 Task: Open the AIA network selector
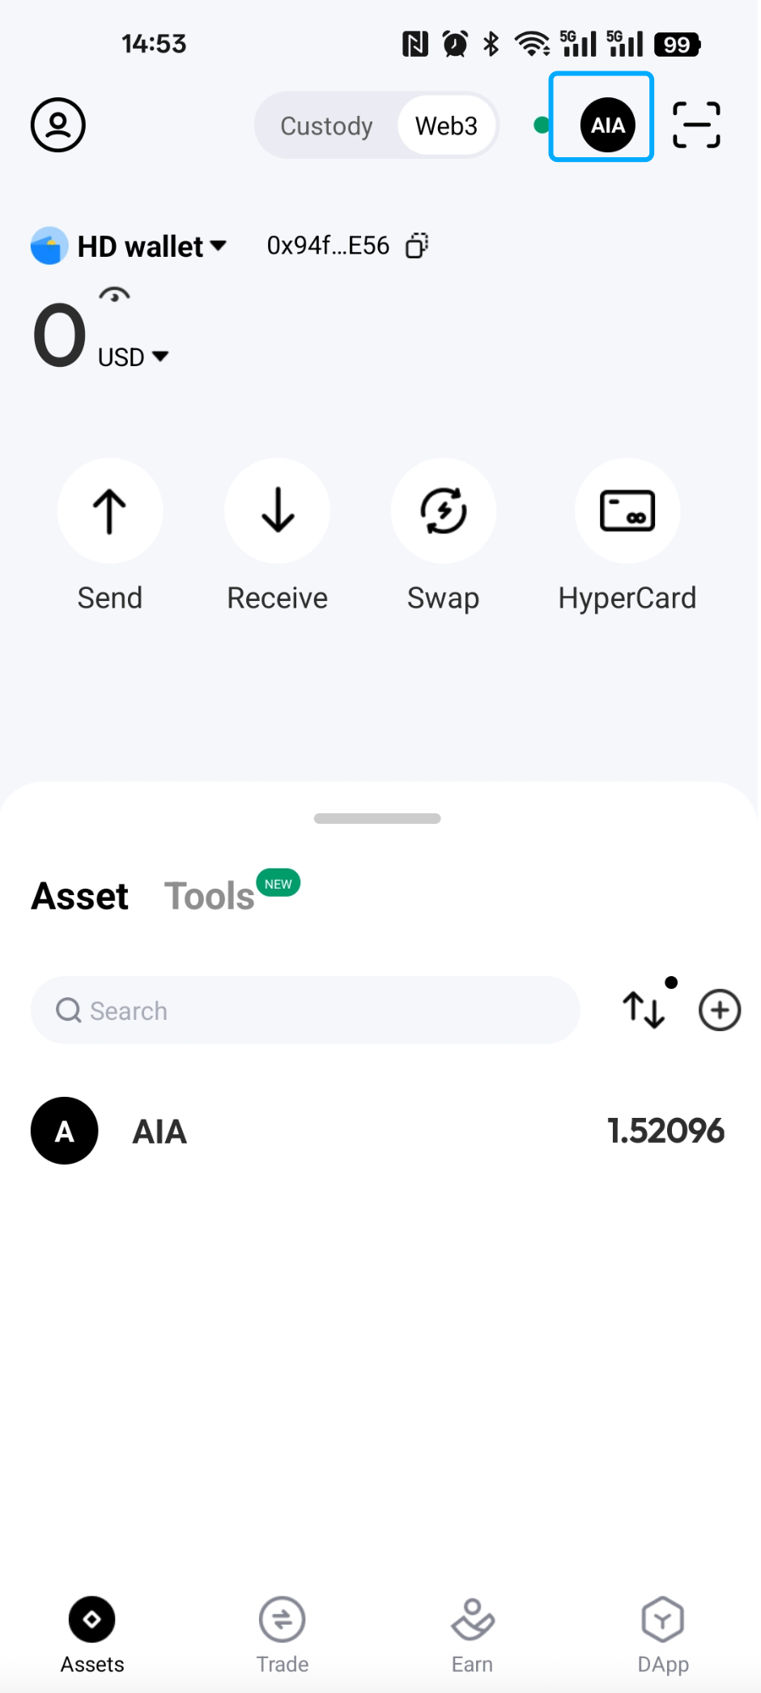(x=607, y=126)
